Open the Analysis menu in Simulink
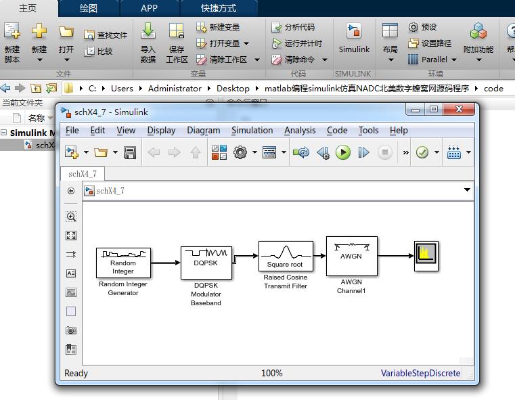 pyautogui.click(x=300, y=131)
